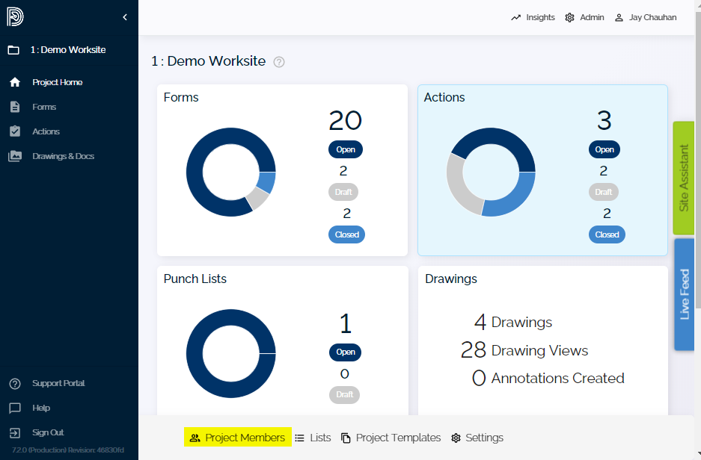The height and width of the screenshot is (460, 701).
Task: Click the Actions clipboard check icon
Action: tap(15, 131)
